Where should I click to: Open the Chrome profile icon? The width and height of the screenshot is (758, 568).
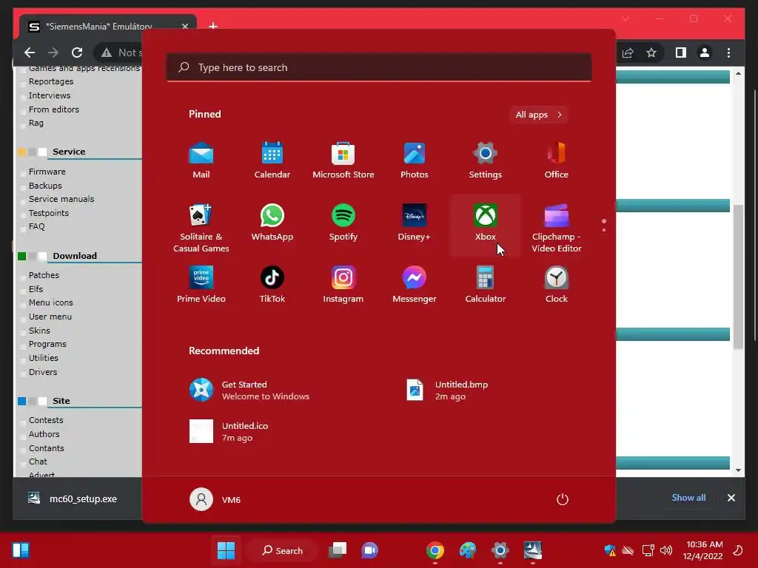coord(705,53)
